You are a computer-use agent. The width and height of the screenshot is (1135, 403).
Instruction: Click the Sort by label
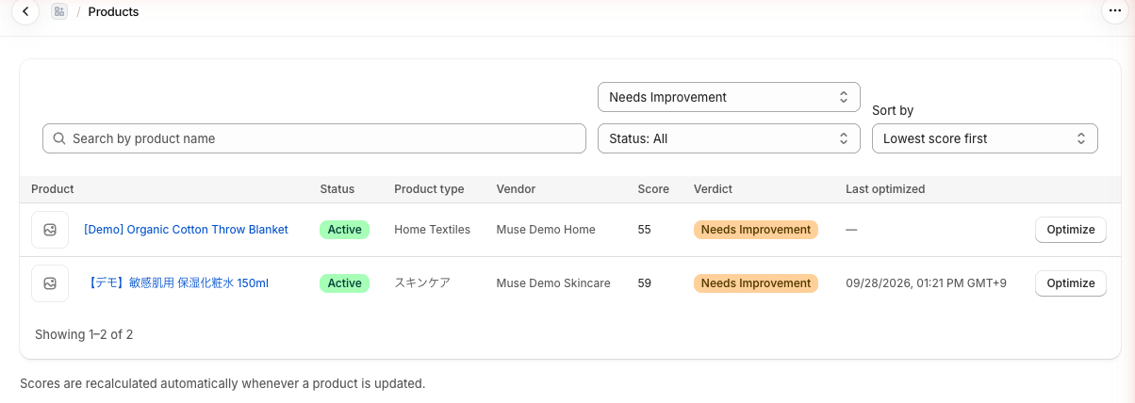tap(893, 110)
